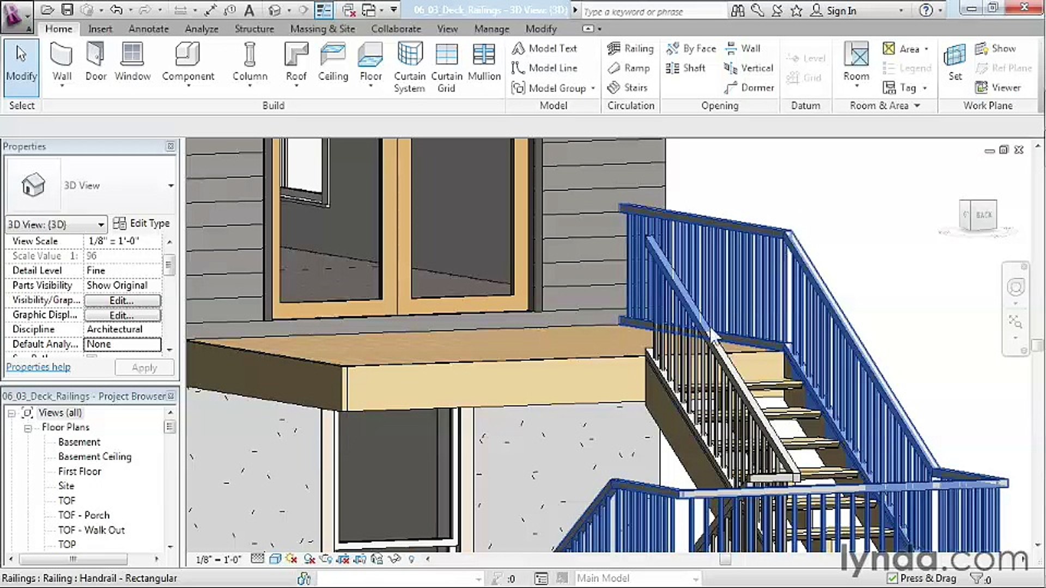1046x588 pixels.
Task: Open the 3D View: {3D} instance dropdown
Action: [56, 224]
